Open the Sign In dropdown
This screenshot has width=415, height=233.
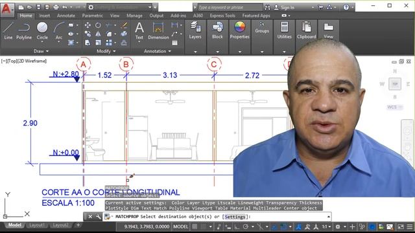294,7
